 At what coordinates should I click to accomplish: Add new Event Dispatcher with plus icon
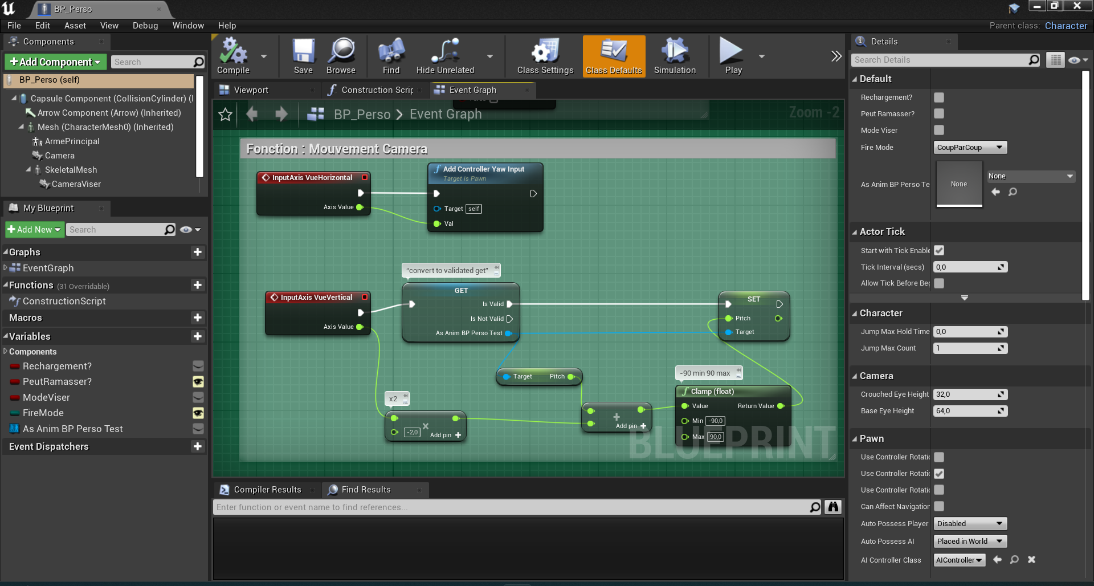198,446
